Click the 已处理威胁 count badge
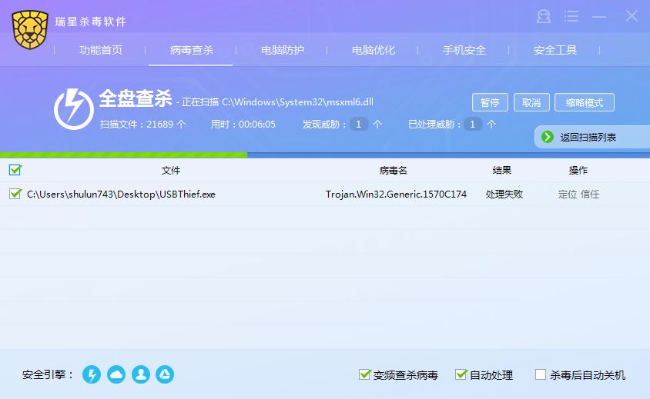This screenshot has height=399, width=650. click(472, 125)
